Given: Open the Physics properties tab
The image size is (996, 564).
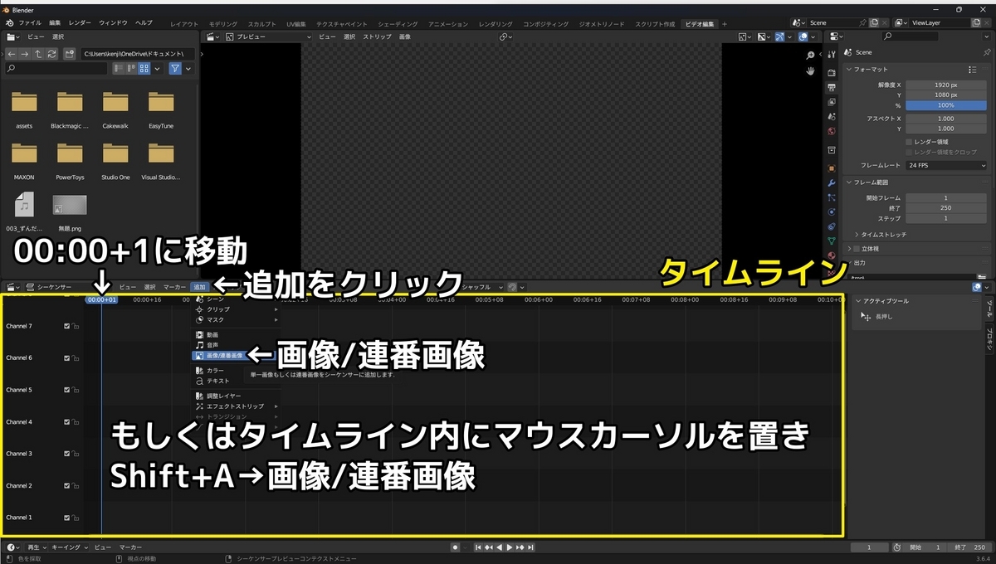Looking at the screenshot, I should tap(832, 212).
